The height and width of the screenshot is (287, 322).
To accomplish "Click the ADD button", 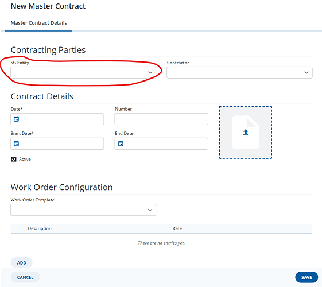I will [x=22, y=263].
